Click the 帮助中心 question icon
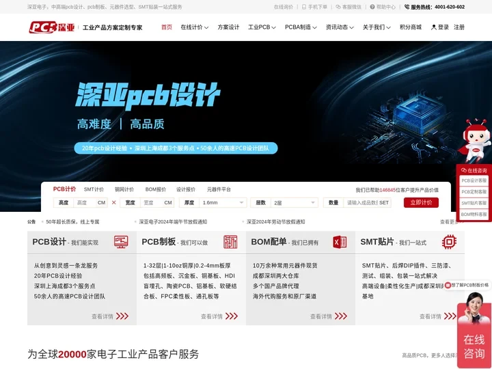The image size is (492, 369). [x=372, y=7]
